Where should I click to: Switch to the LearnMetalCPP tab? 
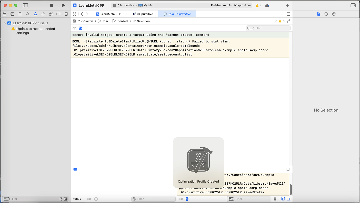click(x=108, y=14)
